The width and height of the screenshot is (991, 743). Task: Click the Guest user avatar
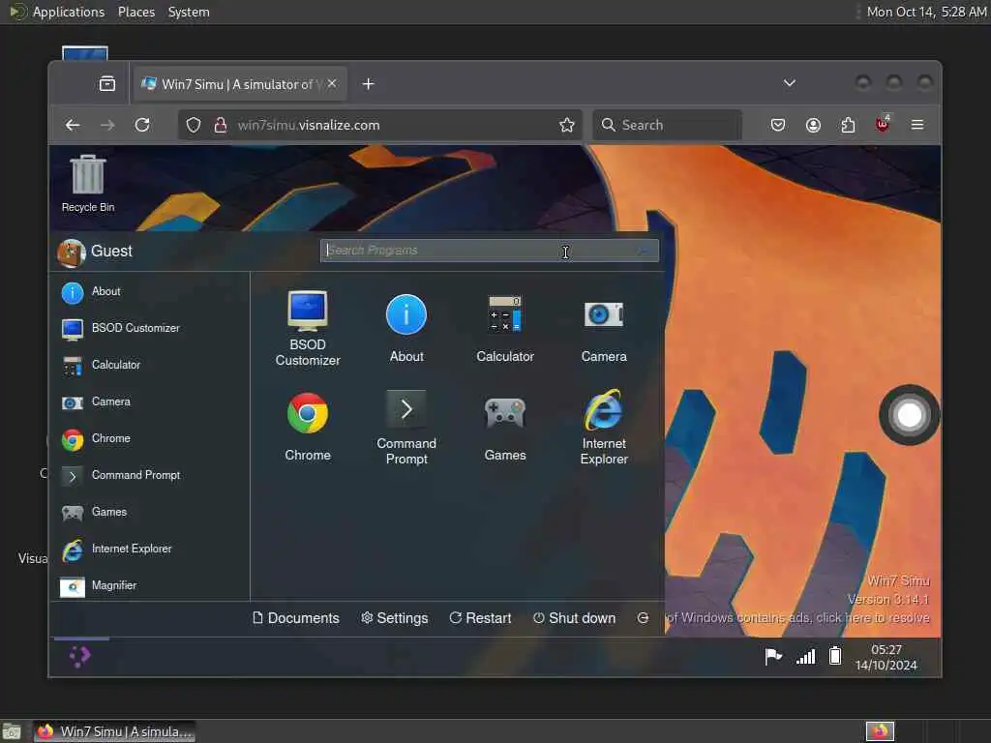click(72, 253)
